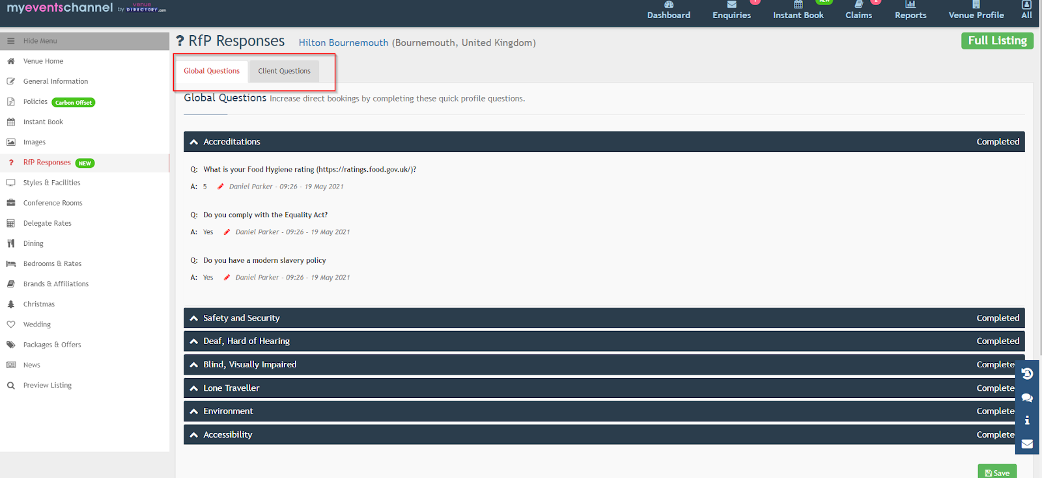This screenshot has width=1042, height=478.
Task: Click the Food Hygiene rating question text
Action: 309,170
